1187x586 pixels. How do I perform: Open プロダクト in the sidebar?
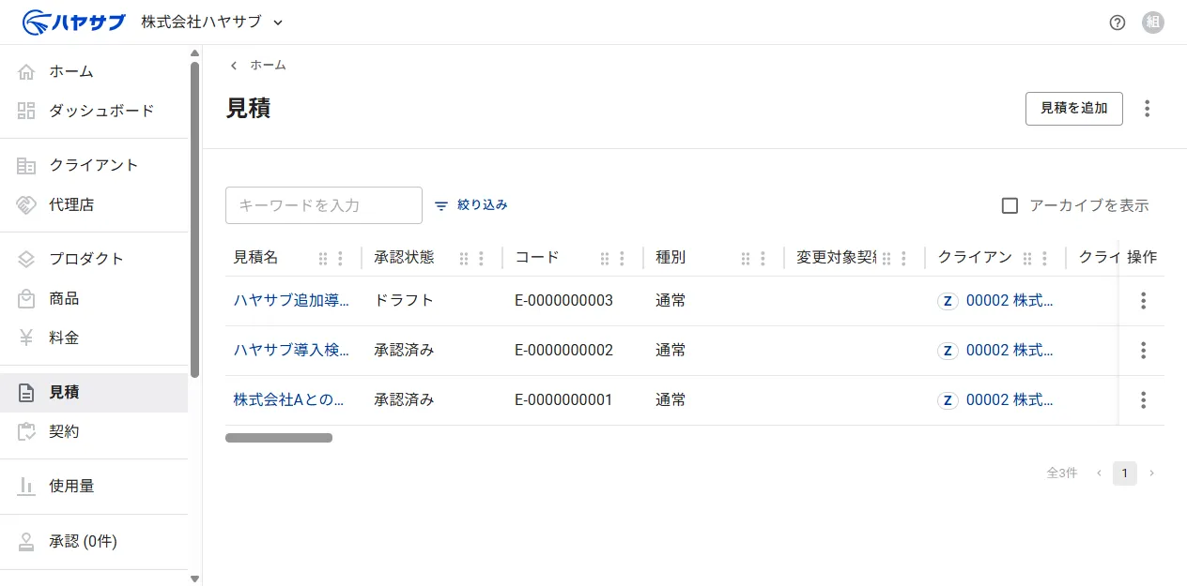point(94,259)
